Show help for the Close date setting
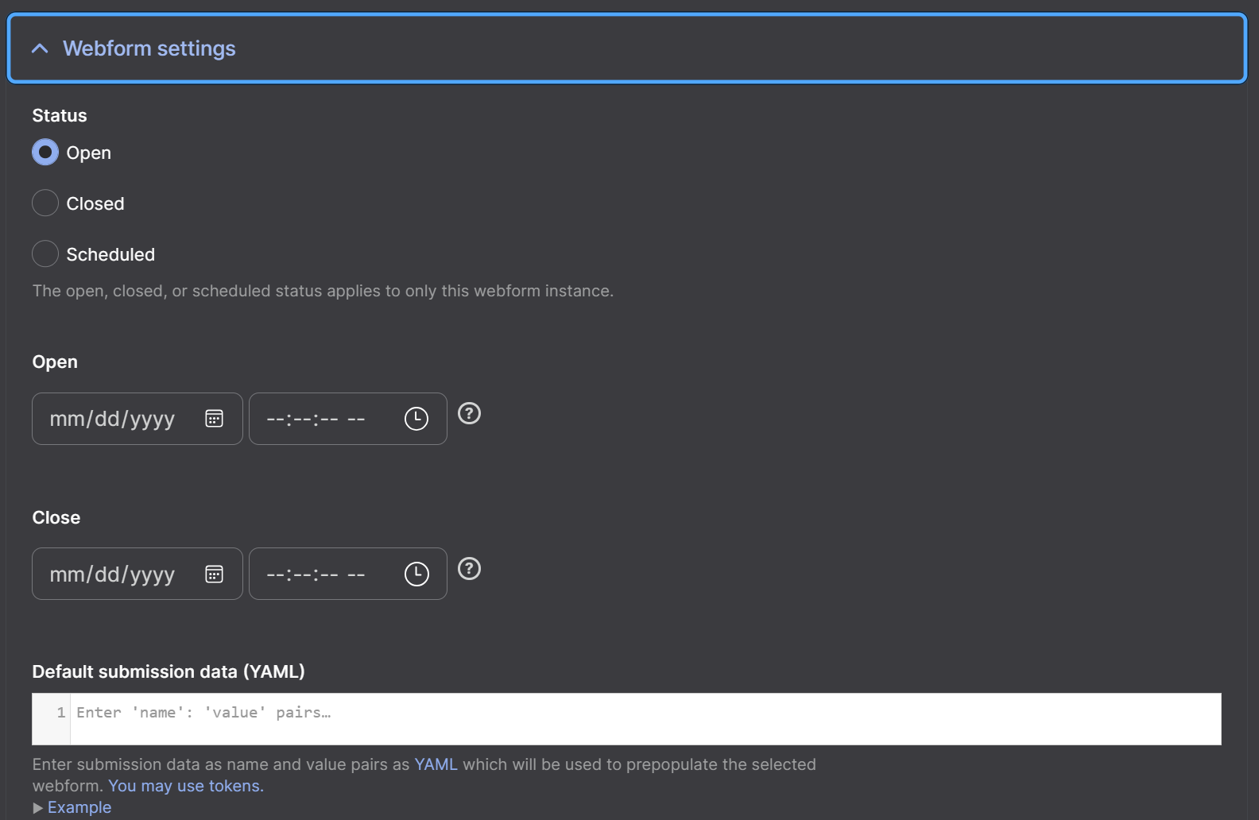 [470, 569]
